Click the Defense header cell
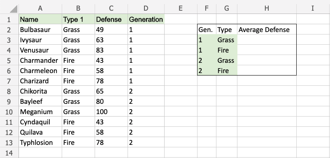 [111, 19]
